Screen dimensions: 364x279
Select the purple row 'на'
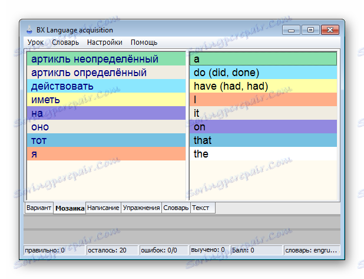(107, 113)
